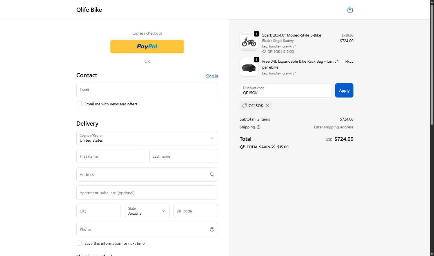Click the Express checkout label
This screenshot has width=434, height=256.
[147, 33]
